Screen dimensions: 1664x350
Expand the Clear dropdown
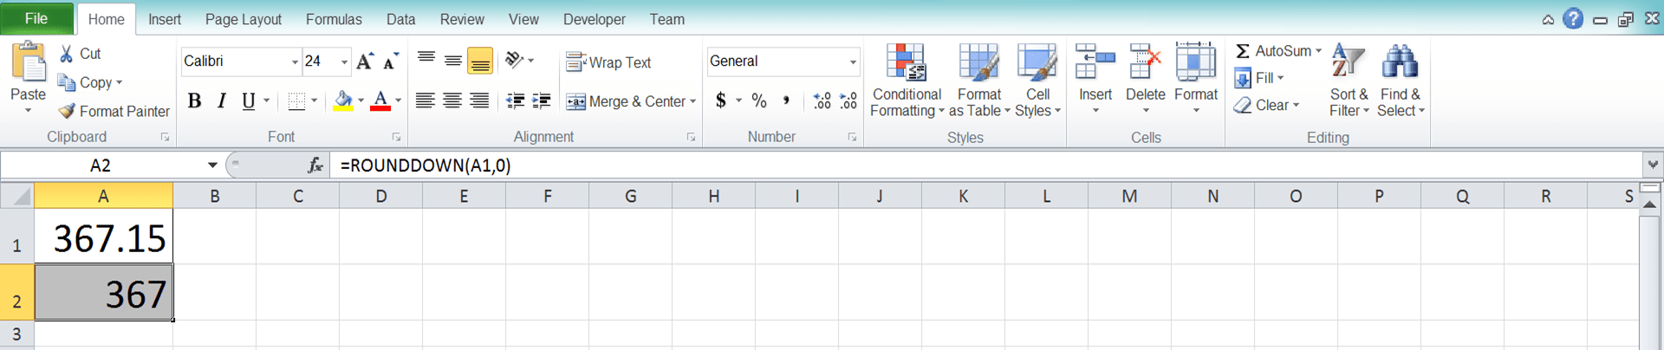coord(1296,105)
